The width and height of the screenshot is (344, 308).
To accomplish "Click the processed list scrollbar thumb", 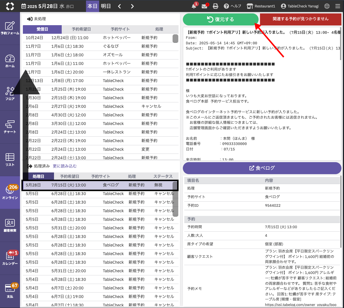I will pos(175,199).
